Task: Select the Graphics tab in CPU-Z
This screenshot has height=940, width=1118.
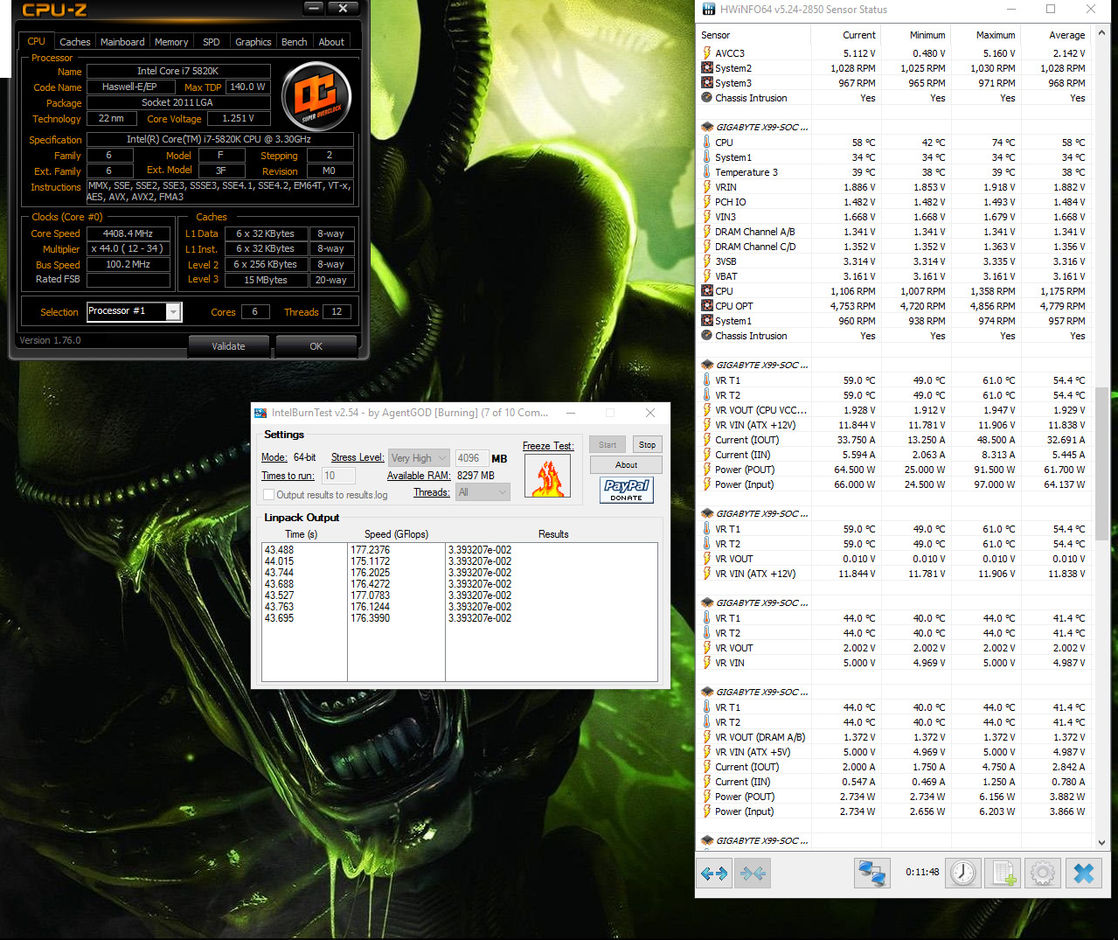Action: [253, 42]
